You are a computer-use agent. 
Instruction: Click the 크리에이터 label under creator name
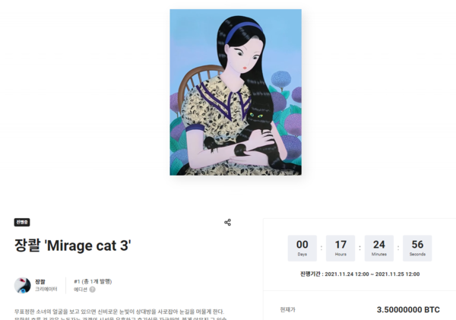pyautogui.click(x=46, y=289)
